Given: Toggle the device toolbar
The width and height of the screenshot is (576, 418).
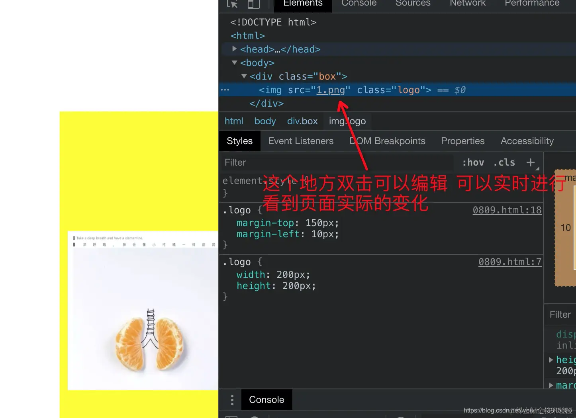Looking at the screenshot, I should pyautogui.click(x=254, y=4).
